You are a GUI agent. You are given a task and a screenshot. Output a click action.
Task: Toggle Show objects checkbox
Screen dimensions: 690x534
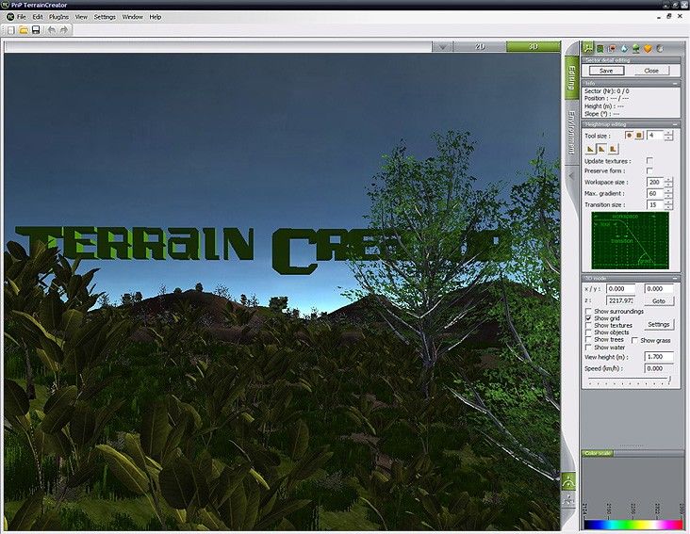(588, 332)
